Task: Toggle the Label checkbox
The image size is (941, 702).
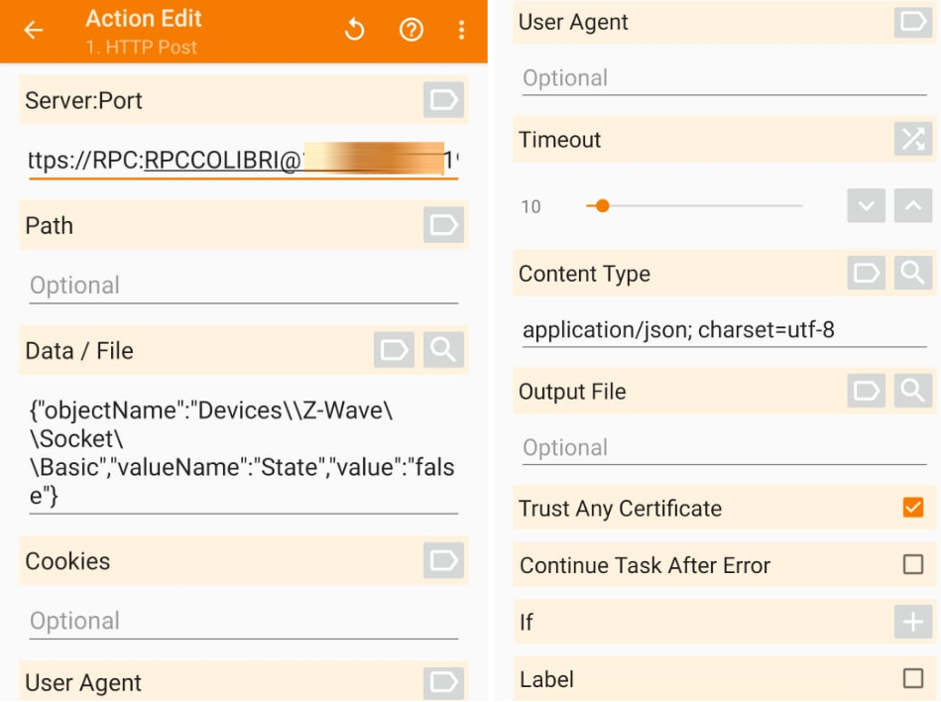Action: coord(913,679)
